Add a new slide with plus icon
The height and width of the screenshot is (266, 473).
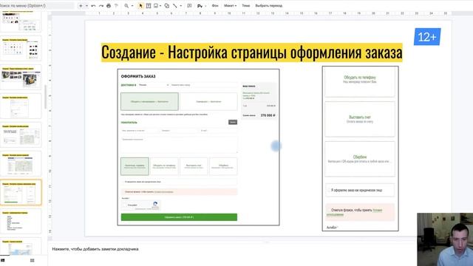[x=81, y=6]
